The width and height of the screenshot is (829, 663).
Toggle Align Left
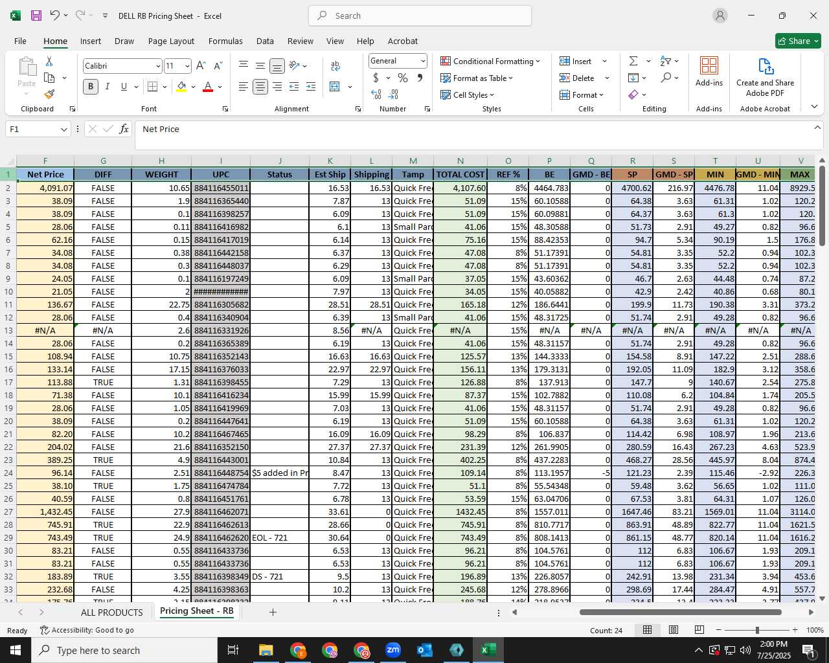[244, 87]
